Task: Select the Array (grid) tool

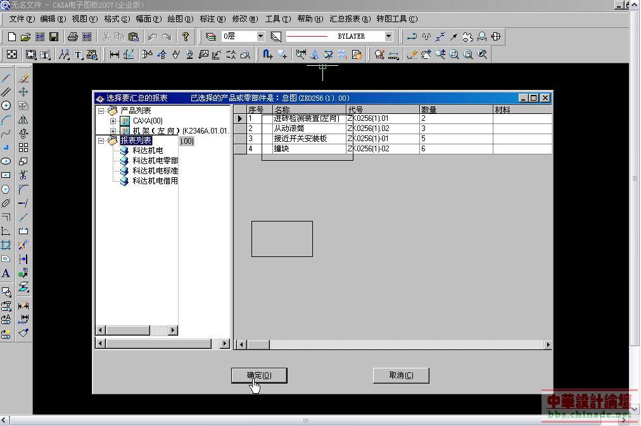Action: (23, 147)
